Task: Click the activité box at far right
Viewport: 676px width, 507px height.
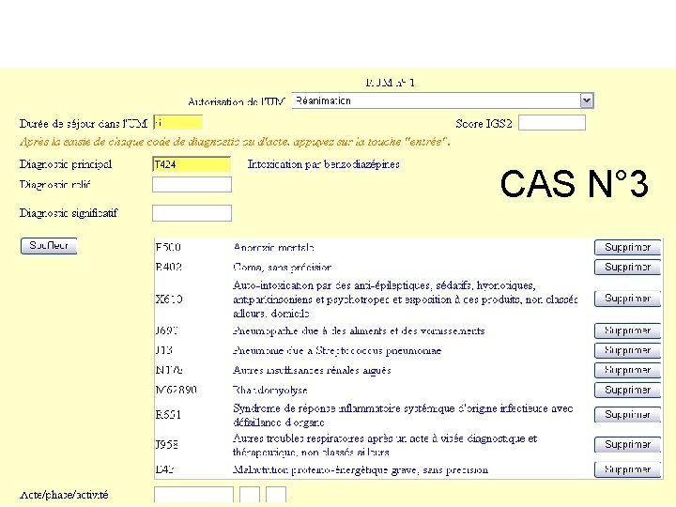Action: (x=276, y=495)
